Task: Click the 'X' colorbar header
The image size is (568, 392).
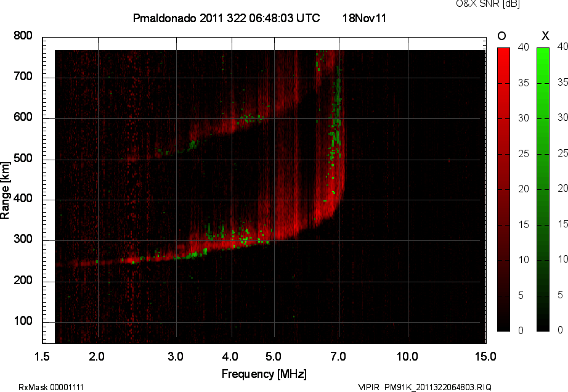Action: 545,36
